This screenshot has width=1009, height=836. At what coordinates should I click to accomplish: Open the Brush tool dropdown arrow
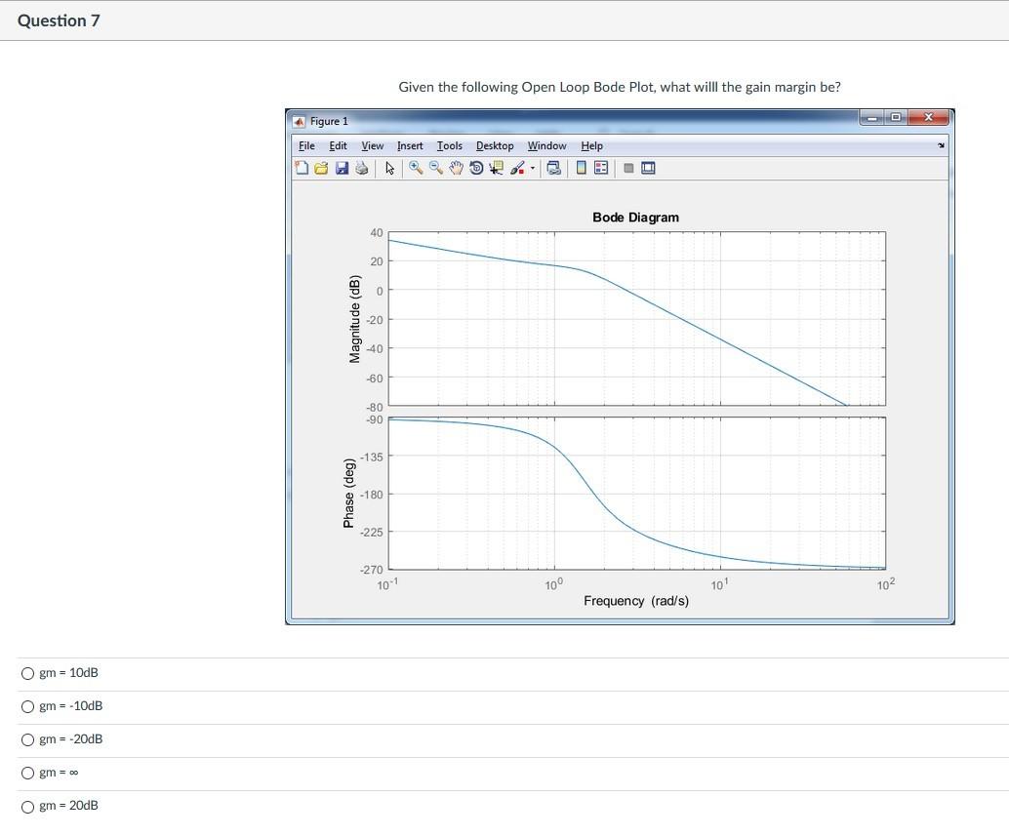pos(533,168)
